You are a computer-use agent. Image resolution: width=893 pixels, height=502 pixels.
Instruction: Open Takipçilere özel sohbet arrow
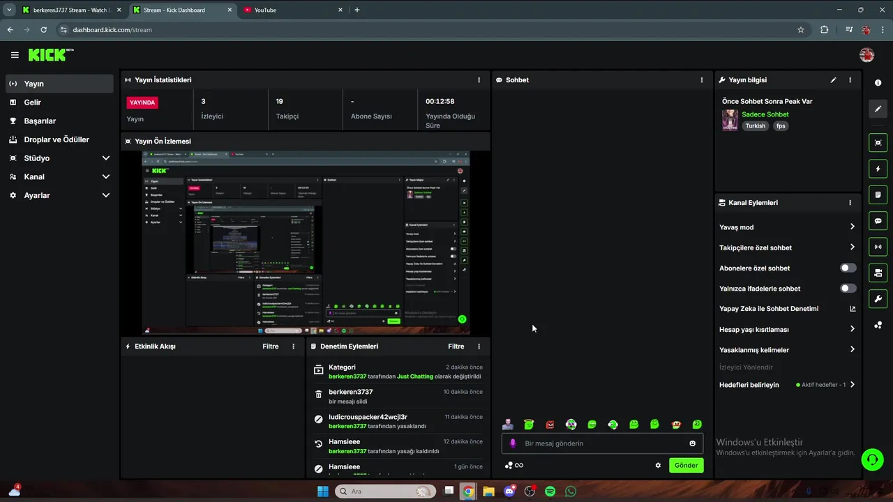click(852, 247)
